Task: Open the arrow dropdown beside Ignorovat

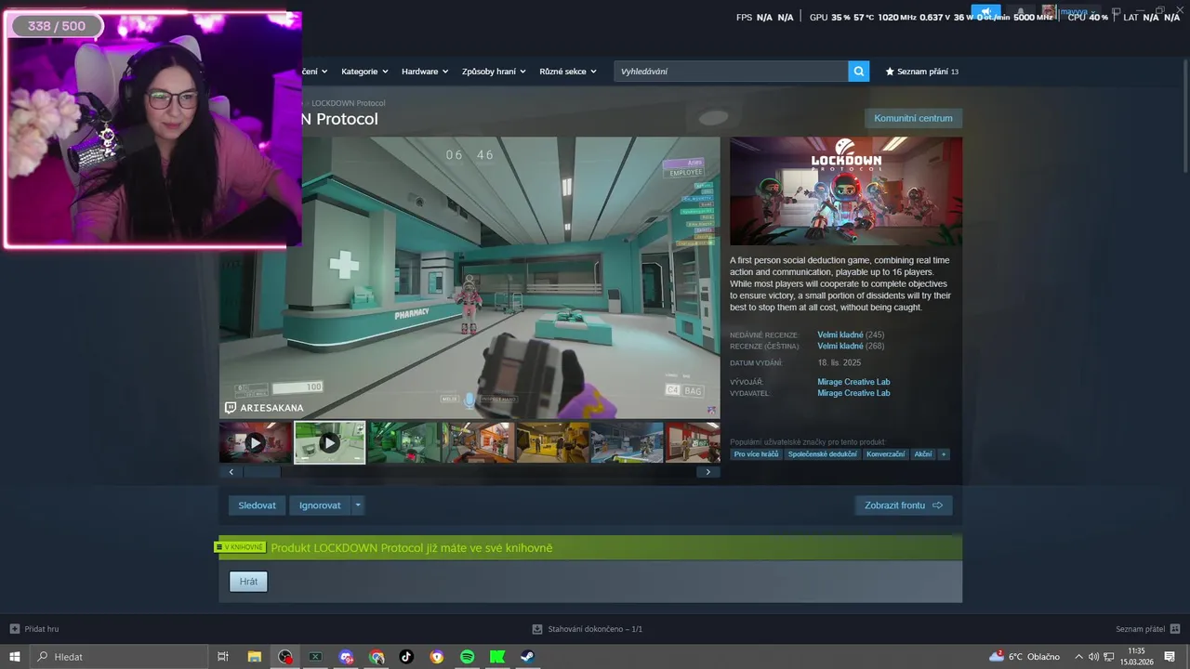Action: click(358, 505)
